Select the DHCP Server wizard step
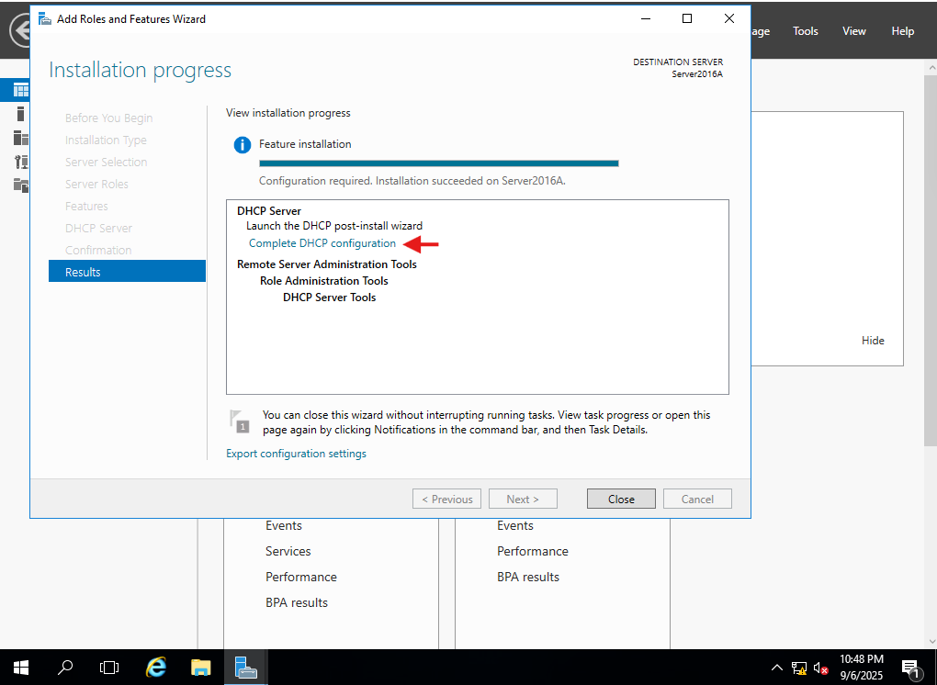This screenshot has width=937, height=685. click(98, 228)
